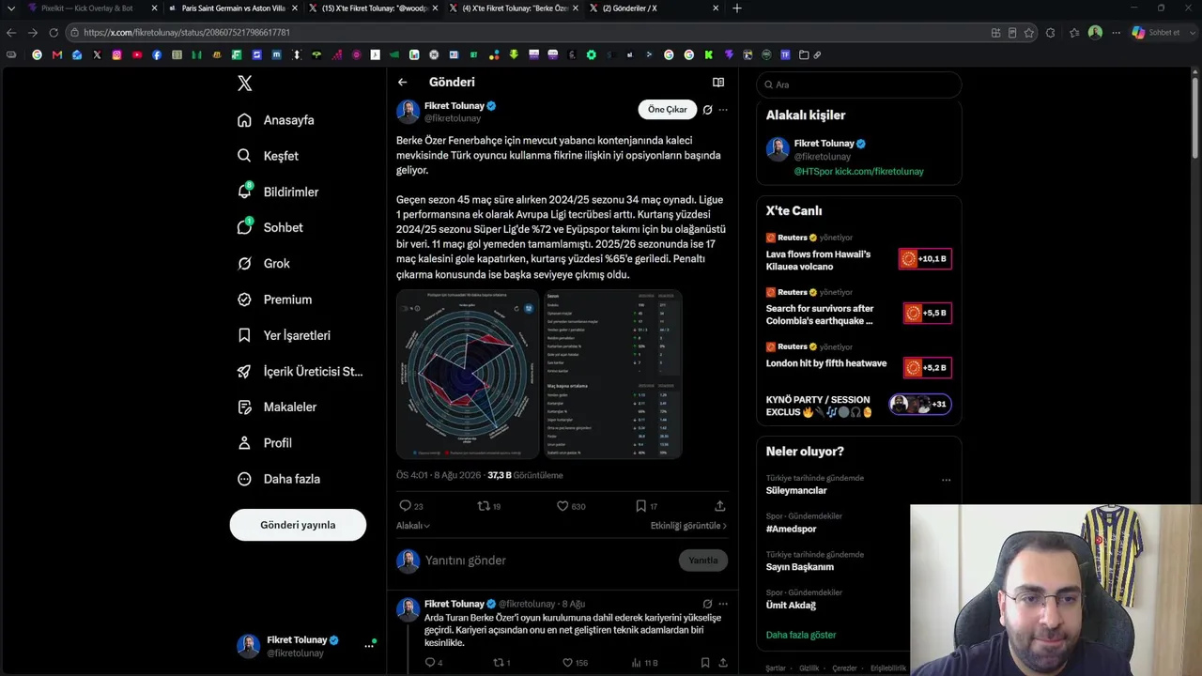
Task: Open the Sayın Başkanım trending topic
Action: click(800, 567)
